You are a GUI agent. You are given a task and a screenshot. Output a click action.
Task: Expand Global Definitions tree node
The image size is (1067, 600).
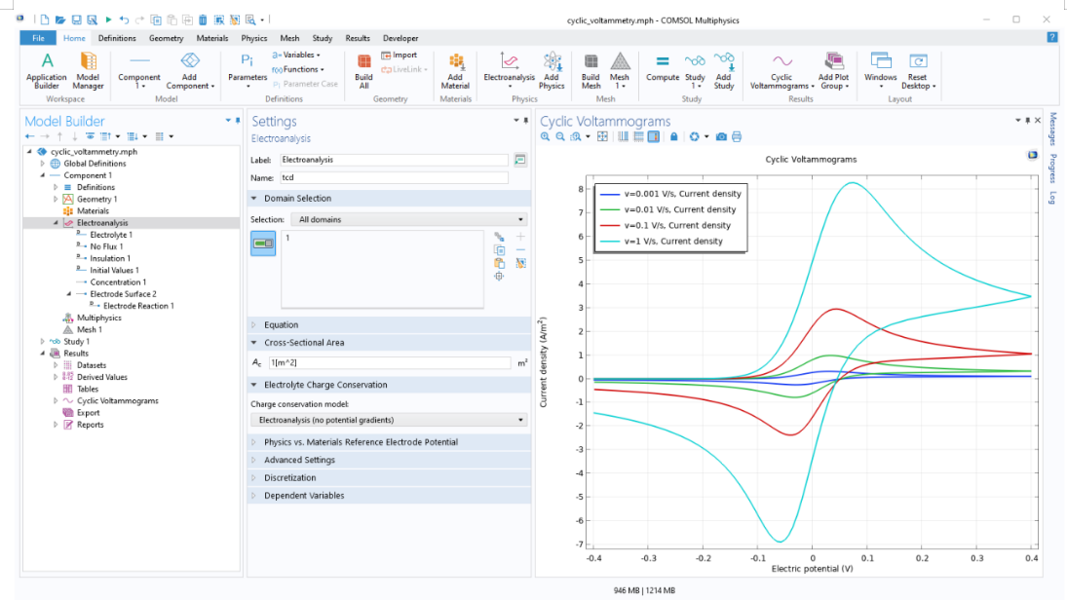click(x=42, y=164)
